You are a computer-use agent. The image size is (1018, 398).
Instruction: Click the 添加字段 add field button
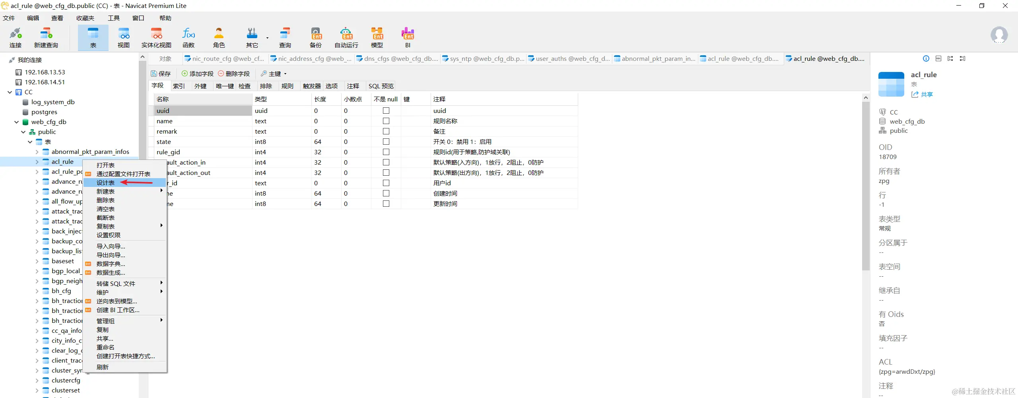198,74
